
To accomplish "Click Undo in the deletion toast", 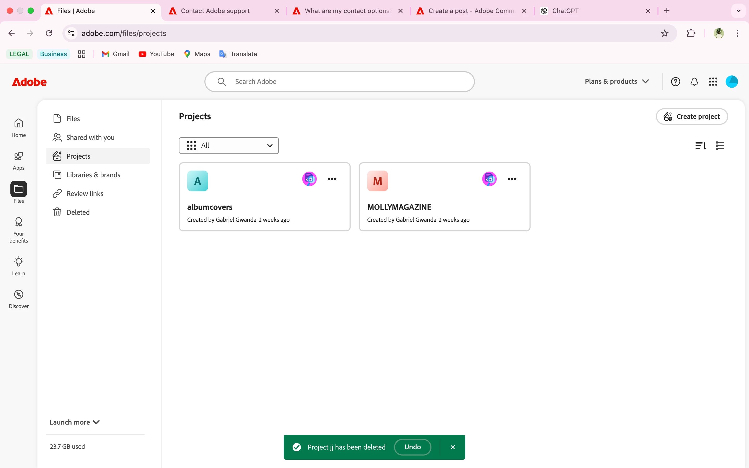I will click(412, 447).
